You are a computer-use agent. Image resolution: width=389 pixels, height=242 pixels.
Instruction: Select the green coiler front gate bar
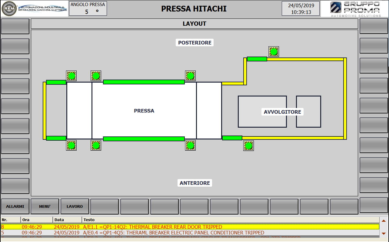coord(232,138)
